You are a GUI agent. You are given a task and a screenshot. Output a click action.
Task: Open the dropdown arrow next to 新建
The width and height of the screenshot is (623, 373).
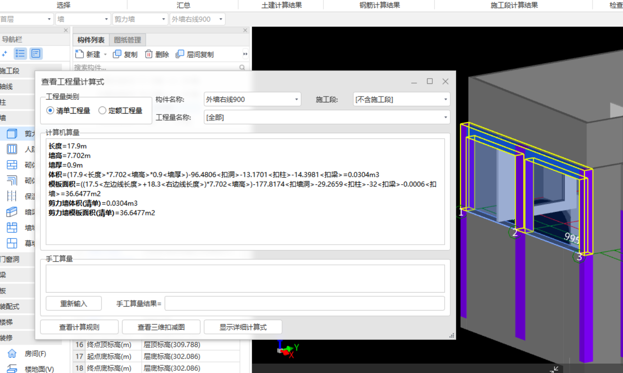point(105,55)
